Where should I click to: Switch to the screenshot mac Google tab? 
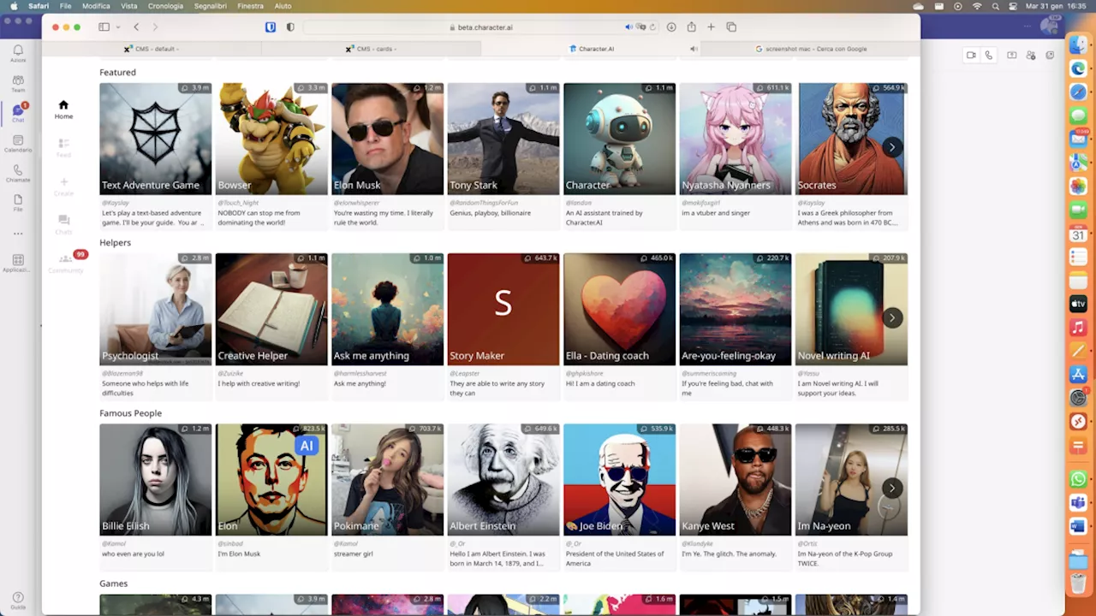click(x=810, y=49)
